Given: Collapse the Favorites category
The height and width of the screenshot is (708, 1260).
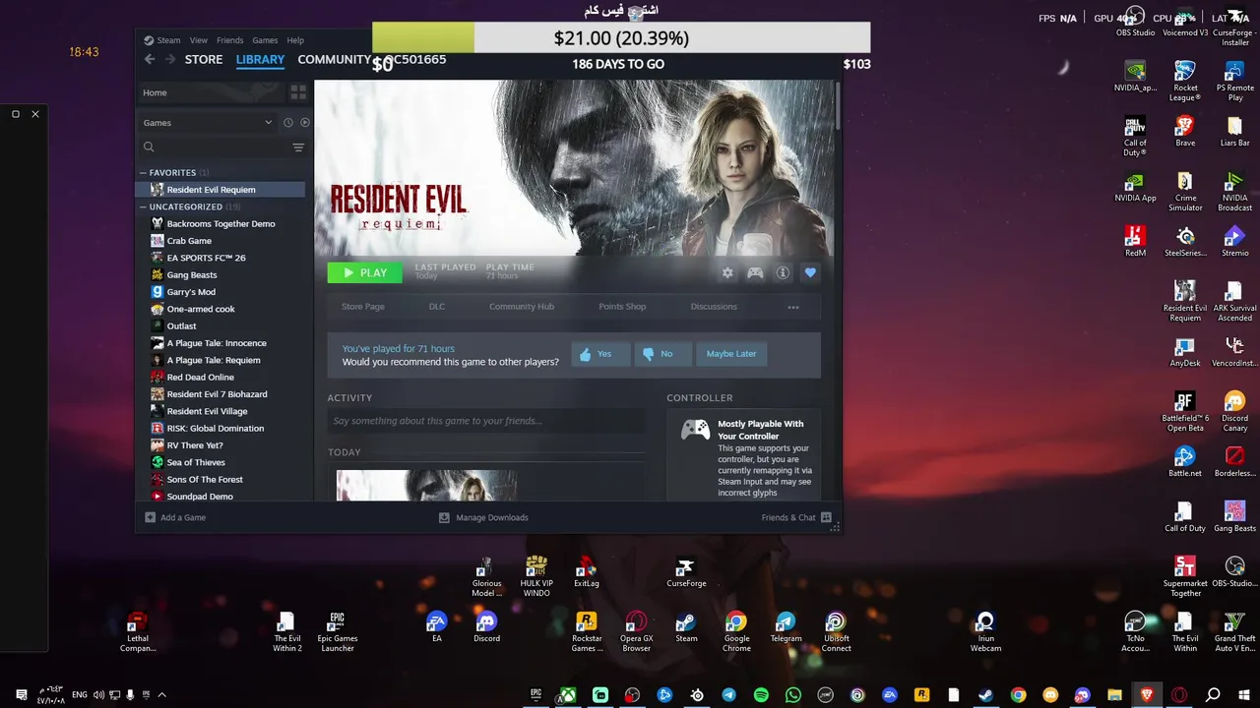Looking at the screenshot, I should tap(143, 173).
